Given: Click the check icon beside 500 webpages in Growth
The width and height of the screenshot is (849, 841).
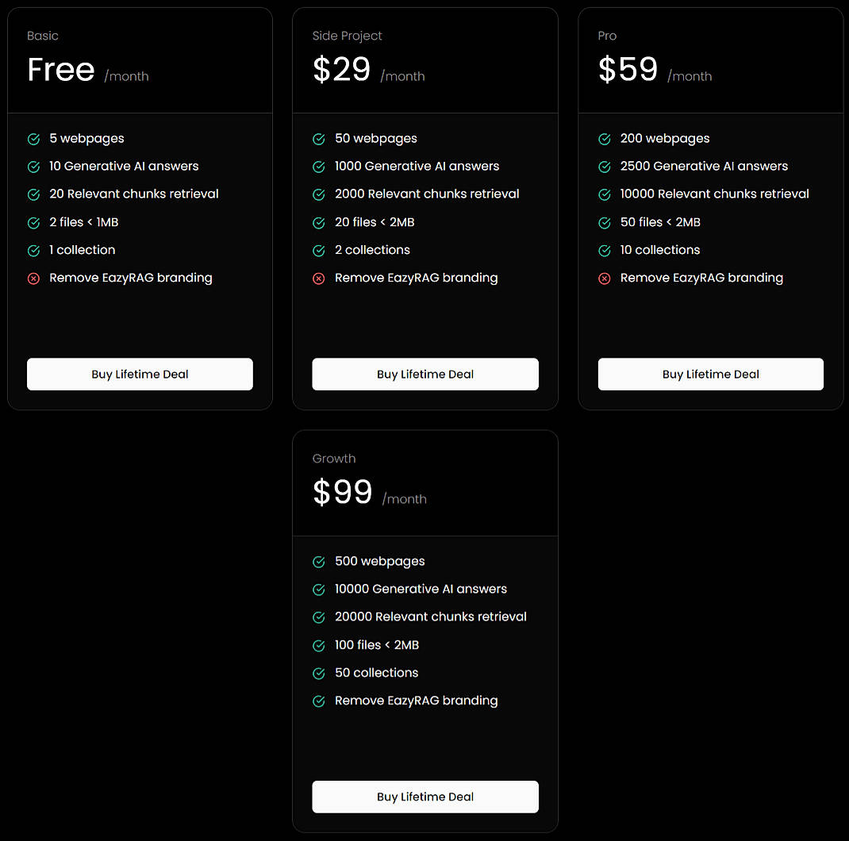Looking at the screenshot, I should [x=319, y=561].
